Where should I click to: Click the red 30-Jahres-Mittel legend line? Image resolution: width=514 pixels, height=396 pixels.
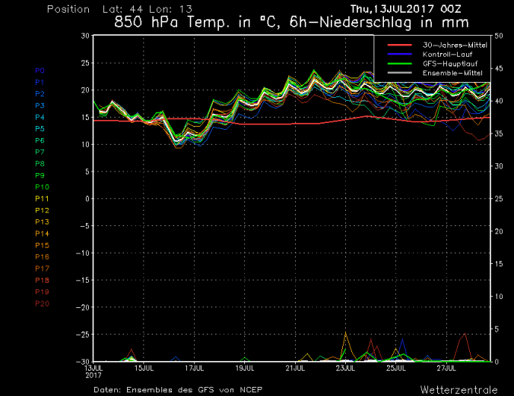click(x=395, y=45)
